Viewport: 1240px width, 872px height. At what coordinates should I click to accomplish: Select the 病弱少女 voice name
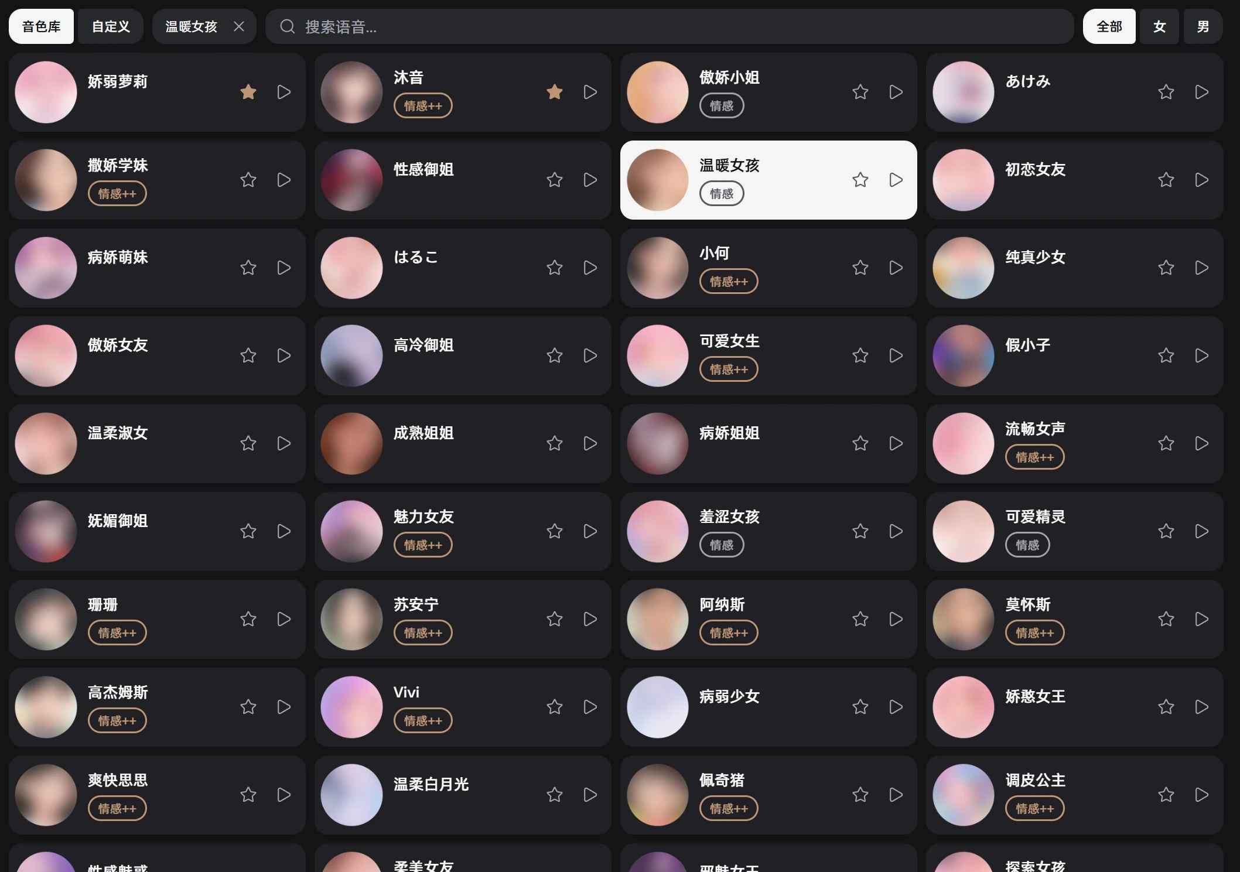tap(729, 696)
